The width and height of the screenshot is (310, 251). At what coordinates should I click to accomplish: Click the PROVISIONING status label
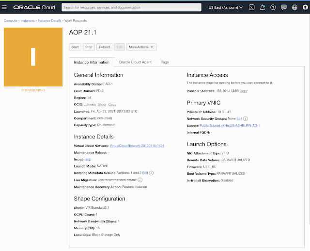tap(33, 90)
